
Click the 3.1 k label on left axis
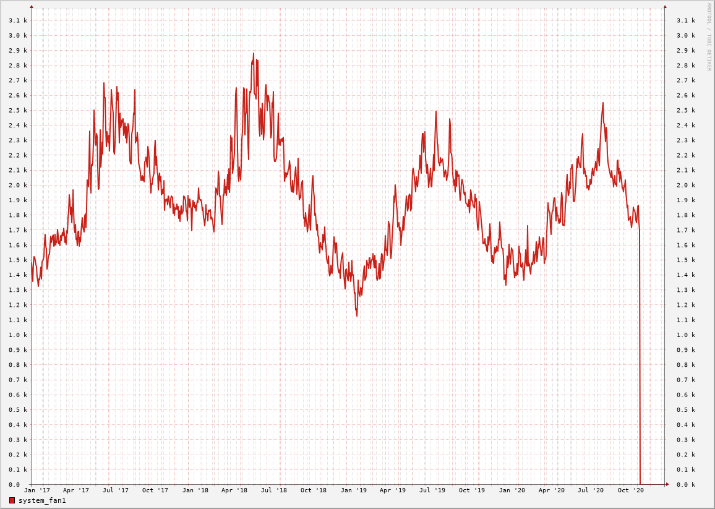pos(18,20)
